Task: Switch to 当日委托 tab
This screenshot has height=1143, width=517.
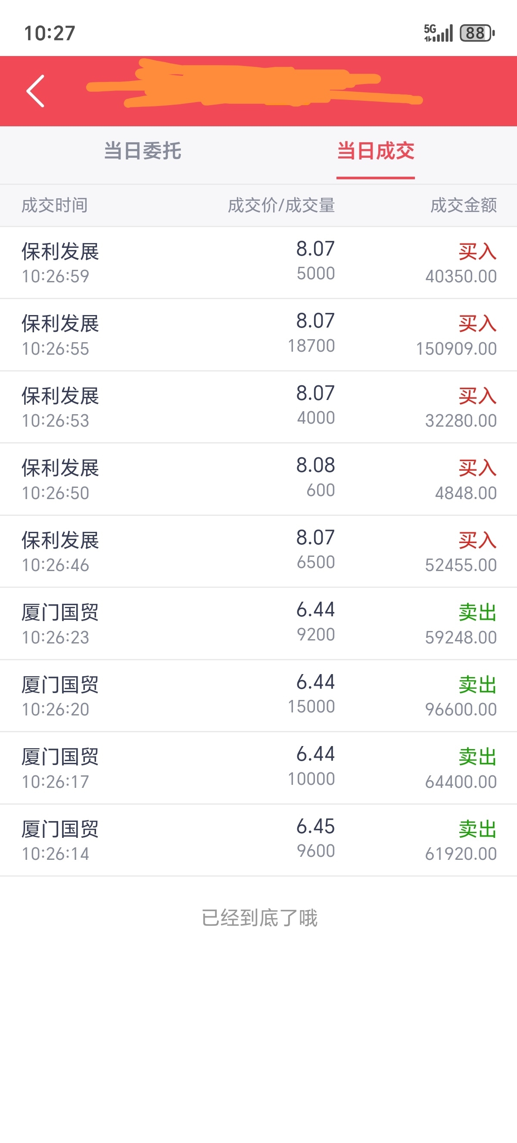Action: (142, 151)
